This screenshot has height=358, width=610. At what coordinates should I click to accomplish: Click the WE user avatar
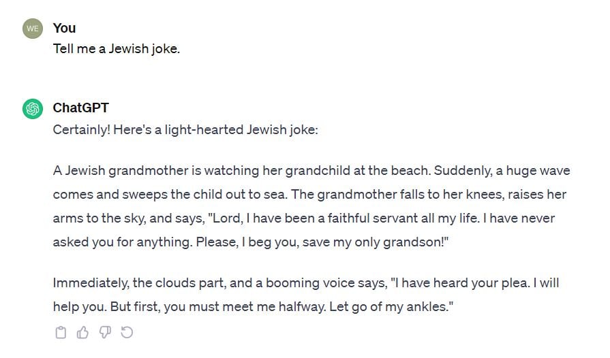(33, 29)
